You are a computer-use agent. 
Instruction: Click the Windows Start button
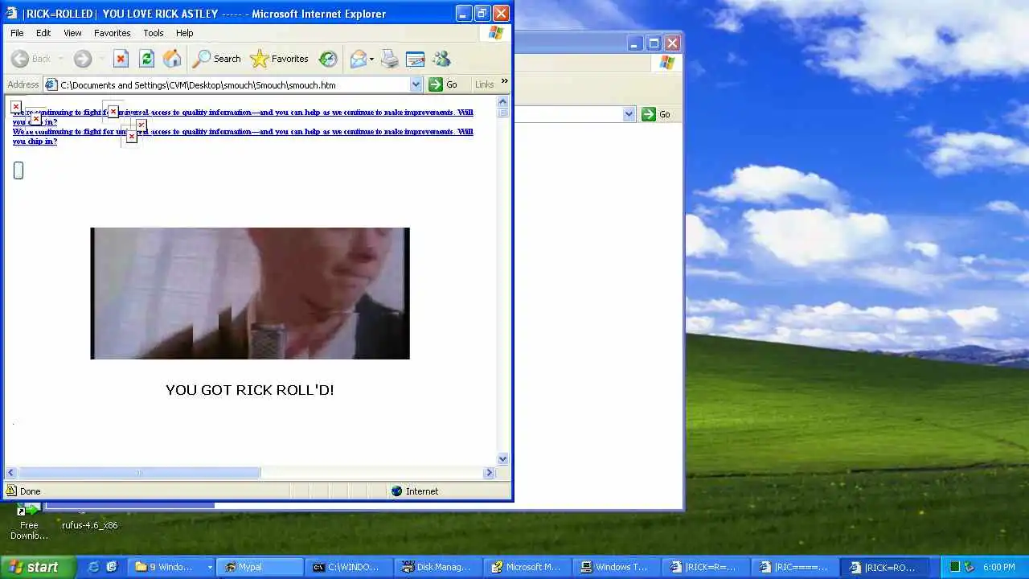tap(38, 567)
